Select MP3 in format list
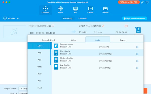The image size is (151, 94). pos(40,46)
